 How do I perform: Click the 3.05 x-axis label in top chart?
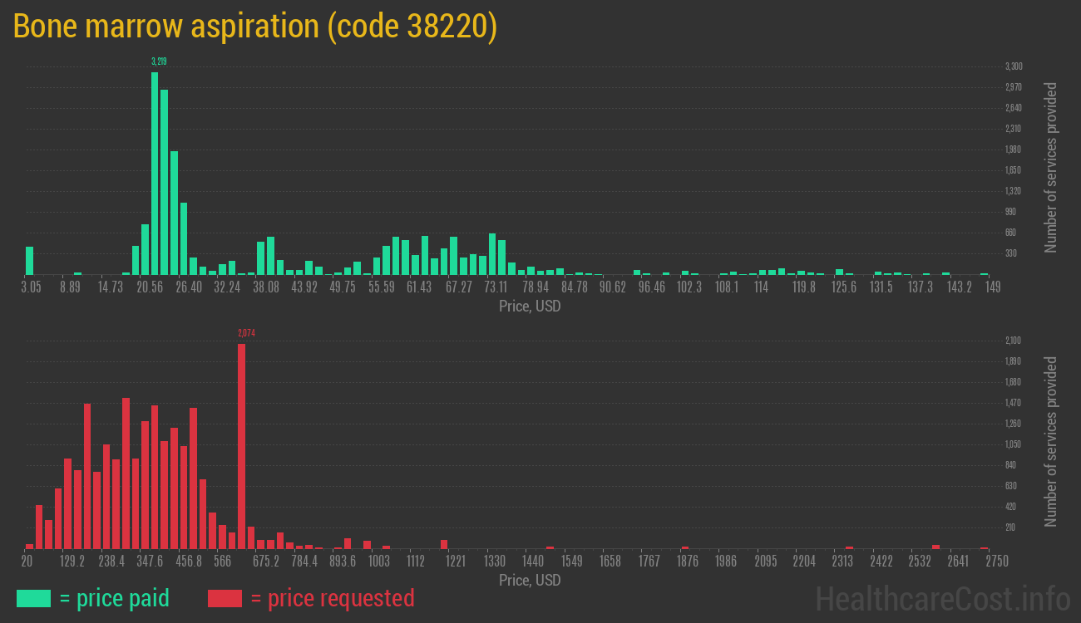[30, 287]
